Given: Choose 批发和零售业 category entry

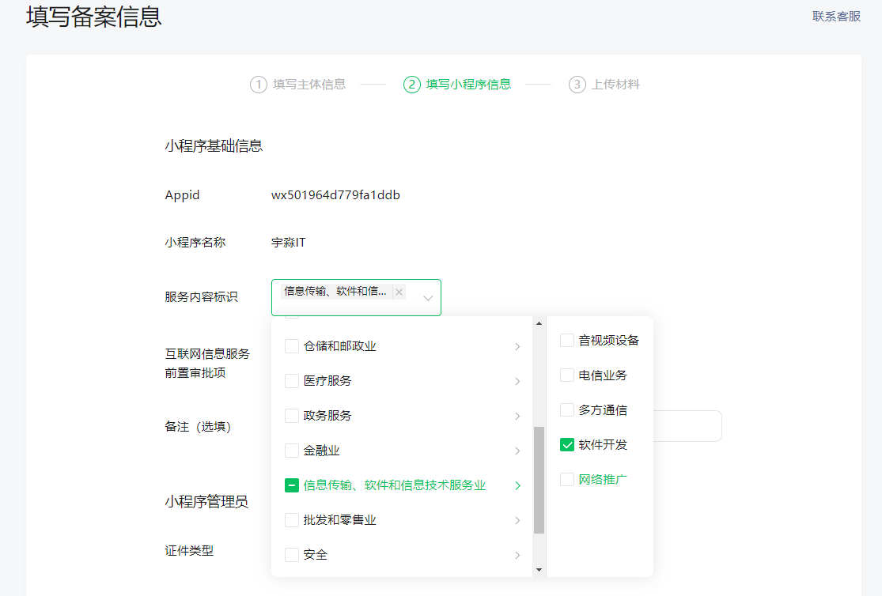Looking at the screenshot, I should [x=339, y=520].
